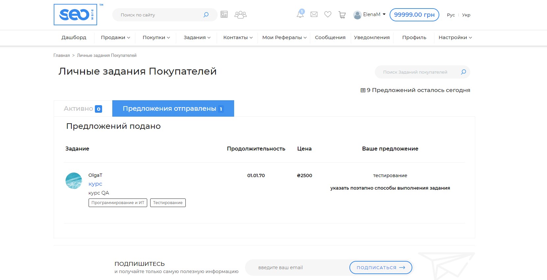This screenshot has height=280, width=547.
Task: Open the mail envelope icon
Action: tap(314, 14)
